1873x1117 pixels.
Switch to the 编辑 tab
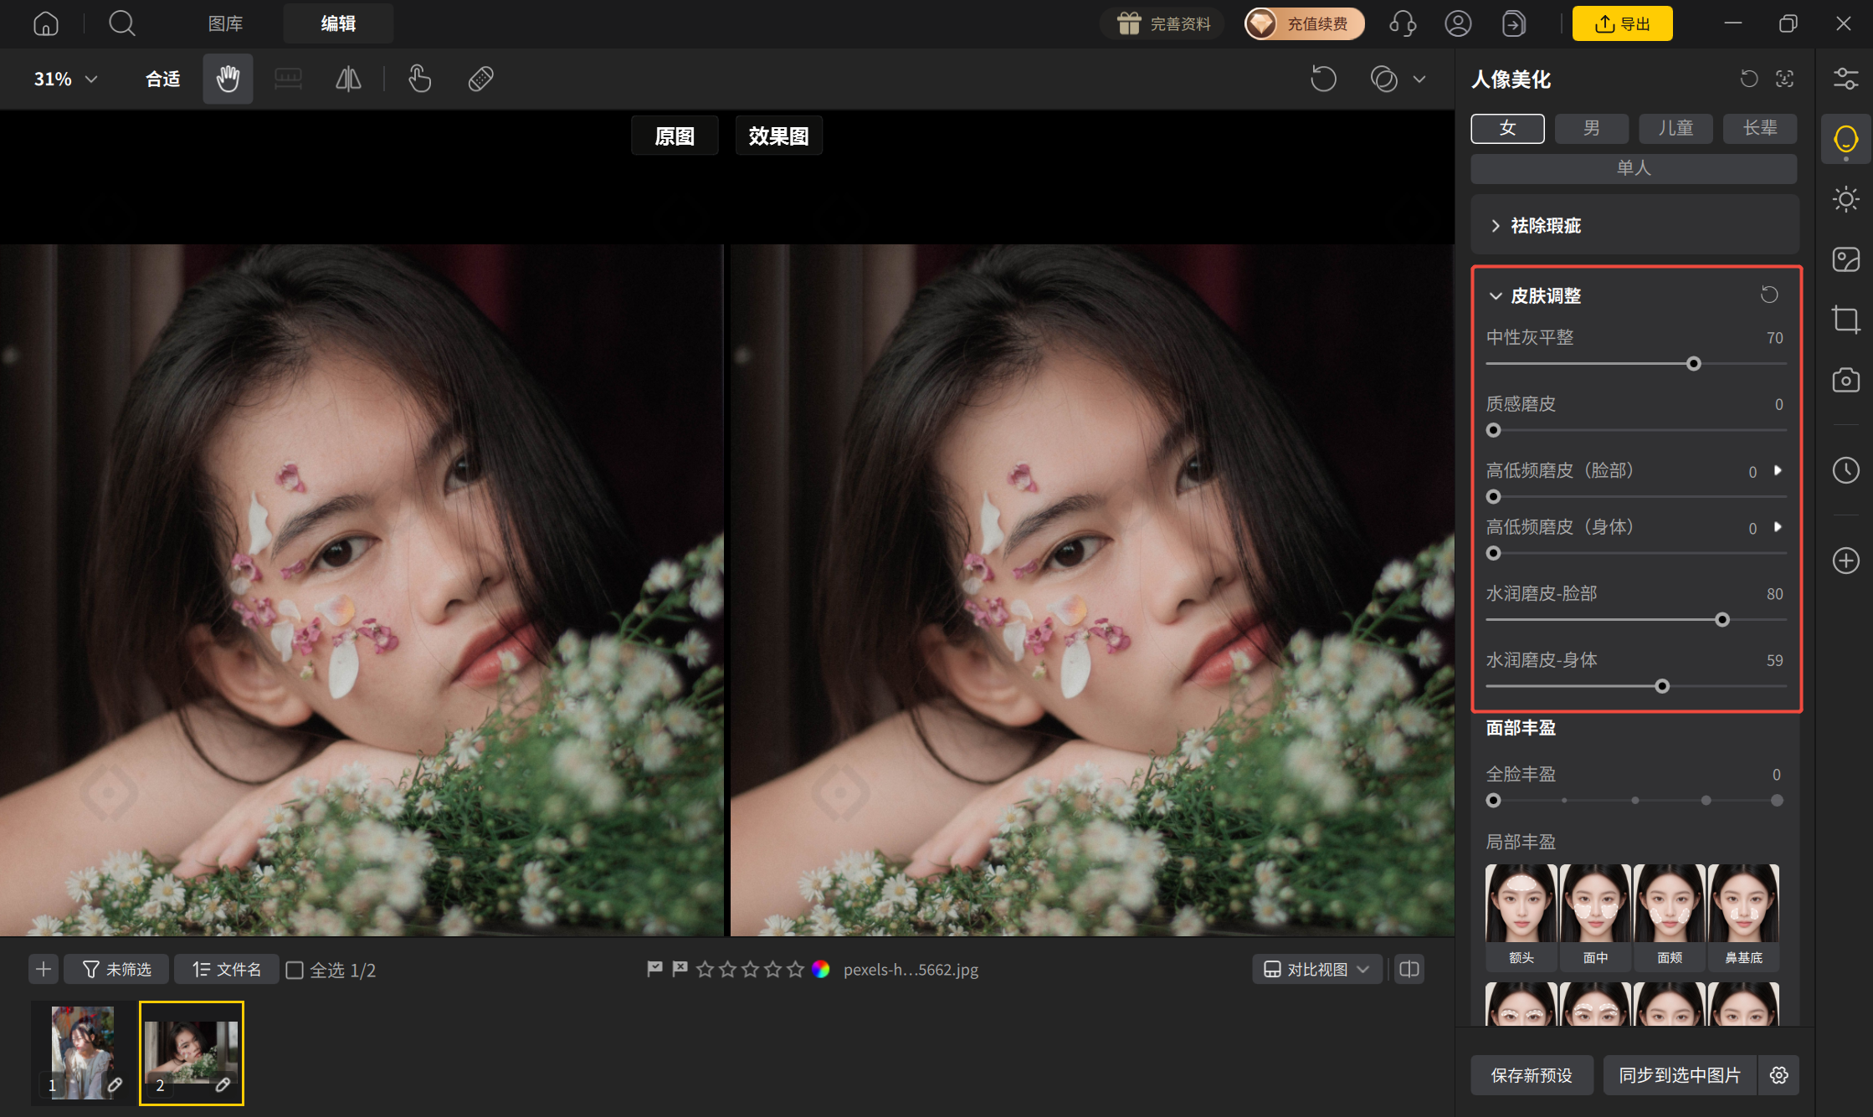point(338,23)
